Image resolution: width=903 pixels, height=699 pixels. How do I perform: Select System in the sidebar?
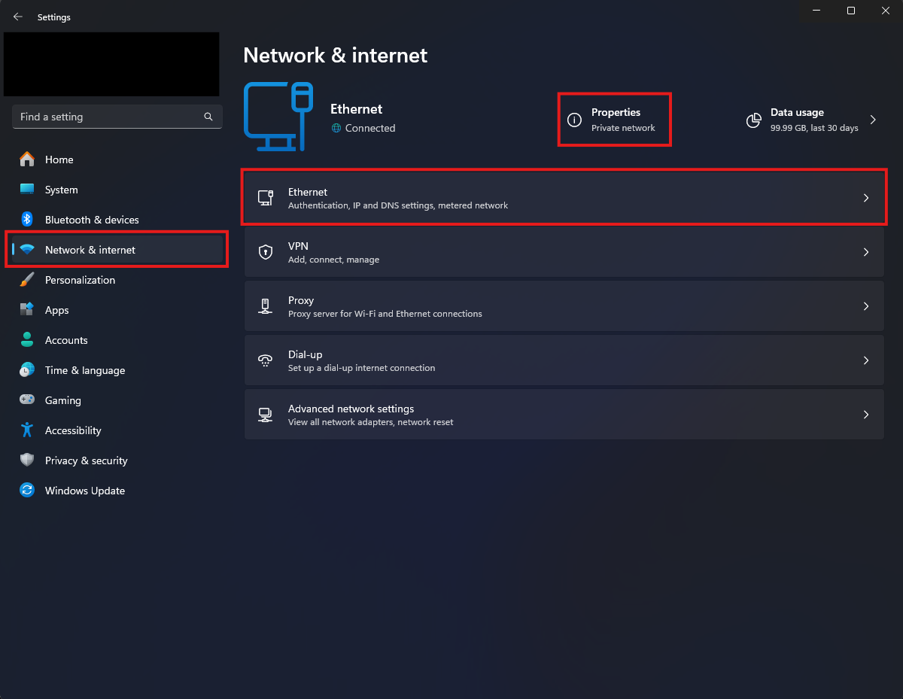(61, 190)
